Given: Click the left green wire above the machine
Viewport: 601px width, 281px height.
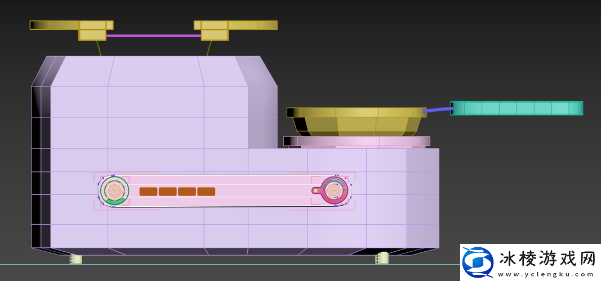Looking at the screenshot, I should [x=99, y=48].
